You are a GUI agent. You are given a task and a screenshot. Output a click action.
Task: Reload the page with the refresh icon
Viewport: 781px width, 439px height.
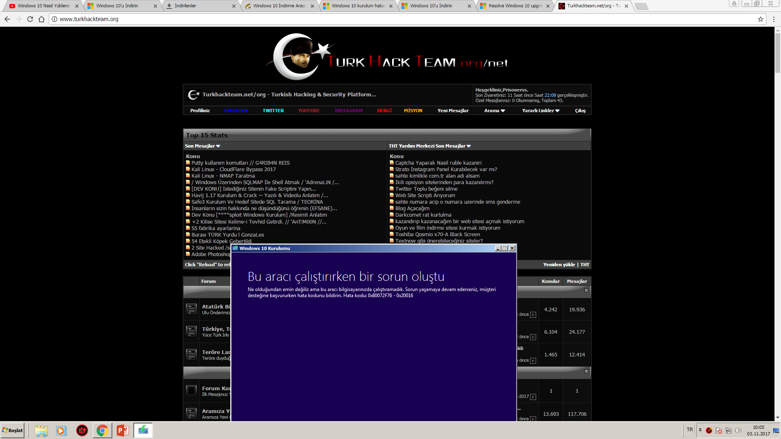click(x=30, y=19)
